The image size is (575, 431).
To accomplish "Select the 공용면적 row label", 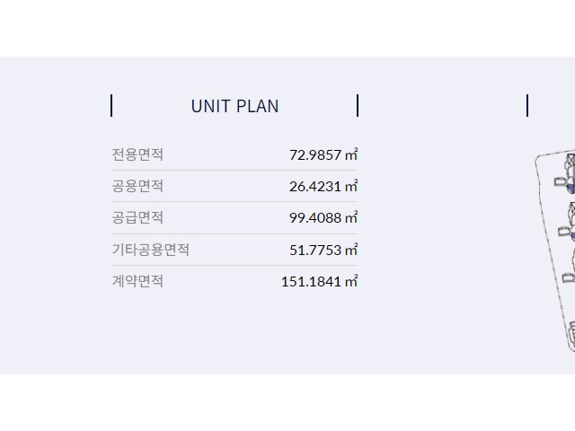I will point(137,186).
